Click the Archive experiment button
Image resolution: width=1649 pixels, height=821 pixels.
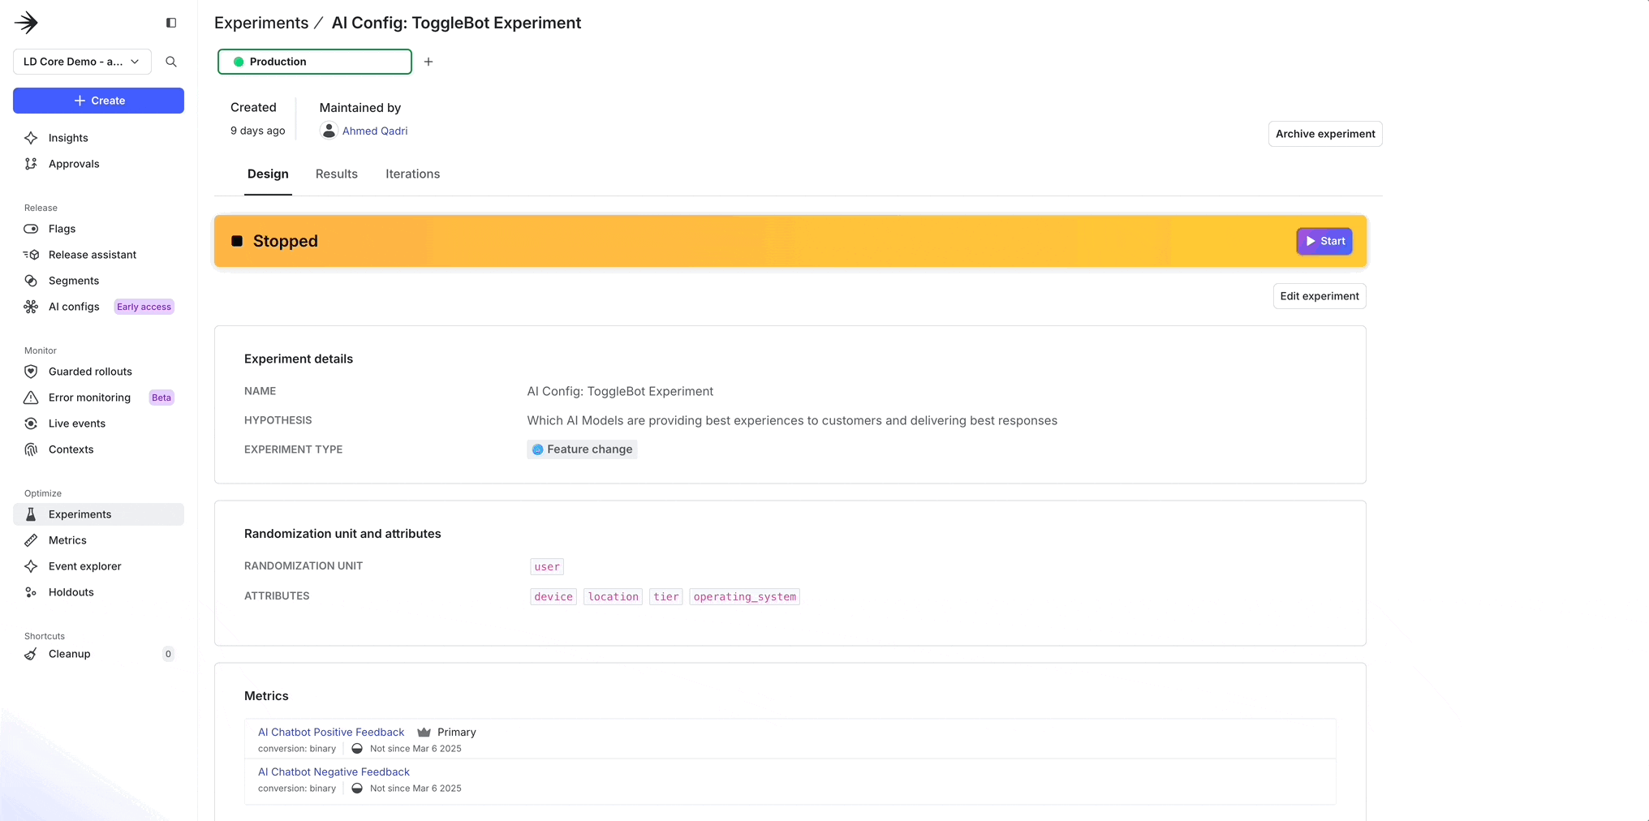click(1324, 134)
